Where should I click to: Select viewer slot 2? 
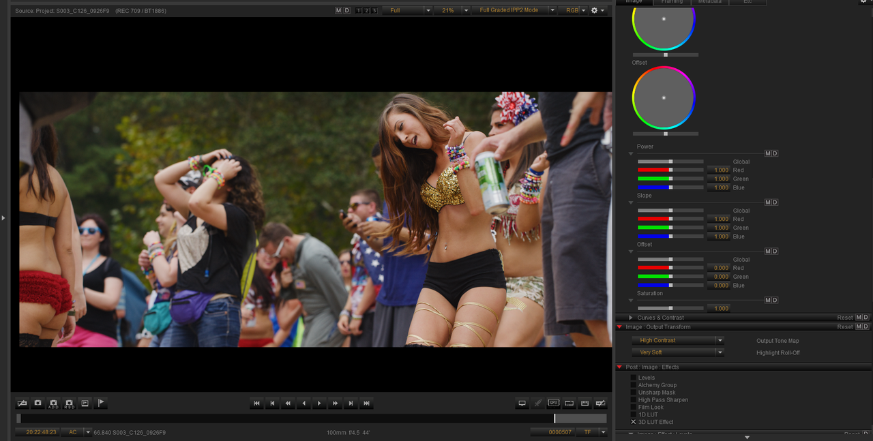coord(366,10)
